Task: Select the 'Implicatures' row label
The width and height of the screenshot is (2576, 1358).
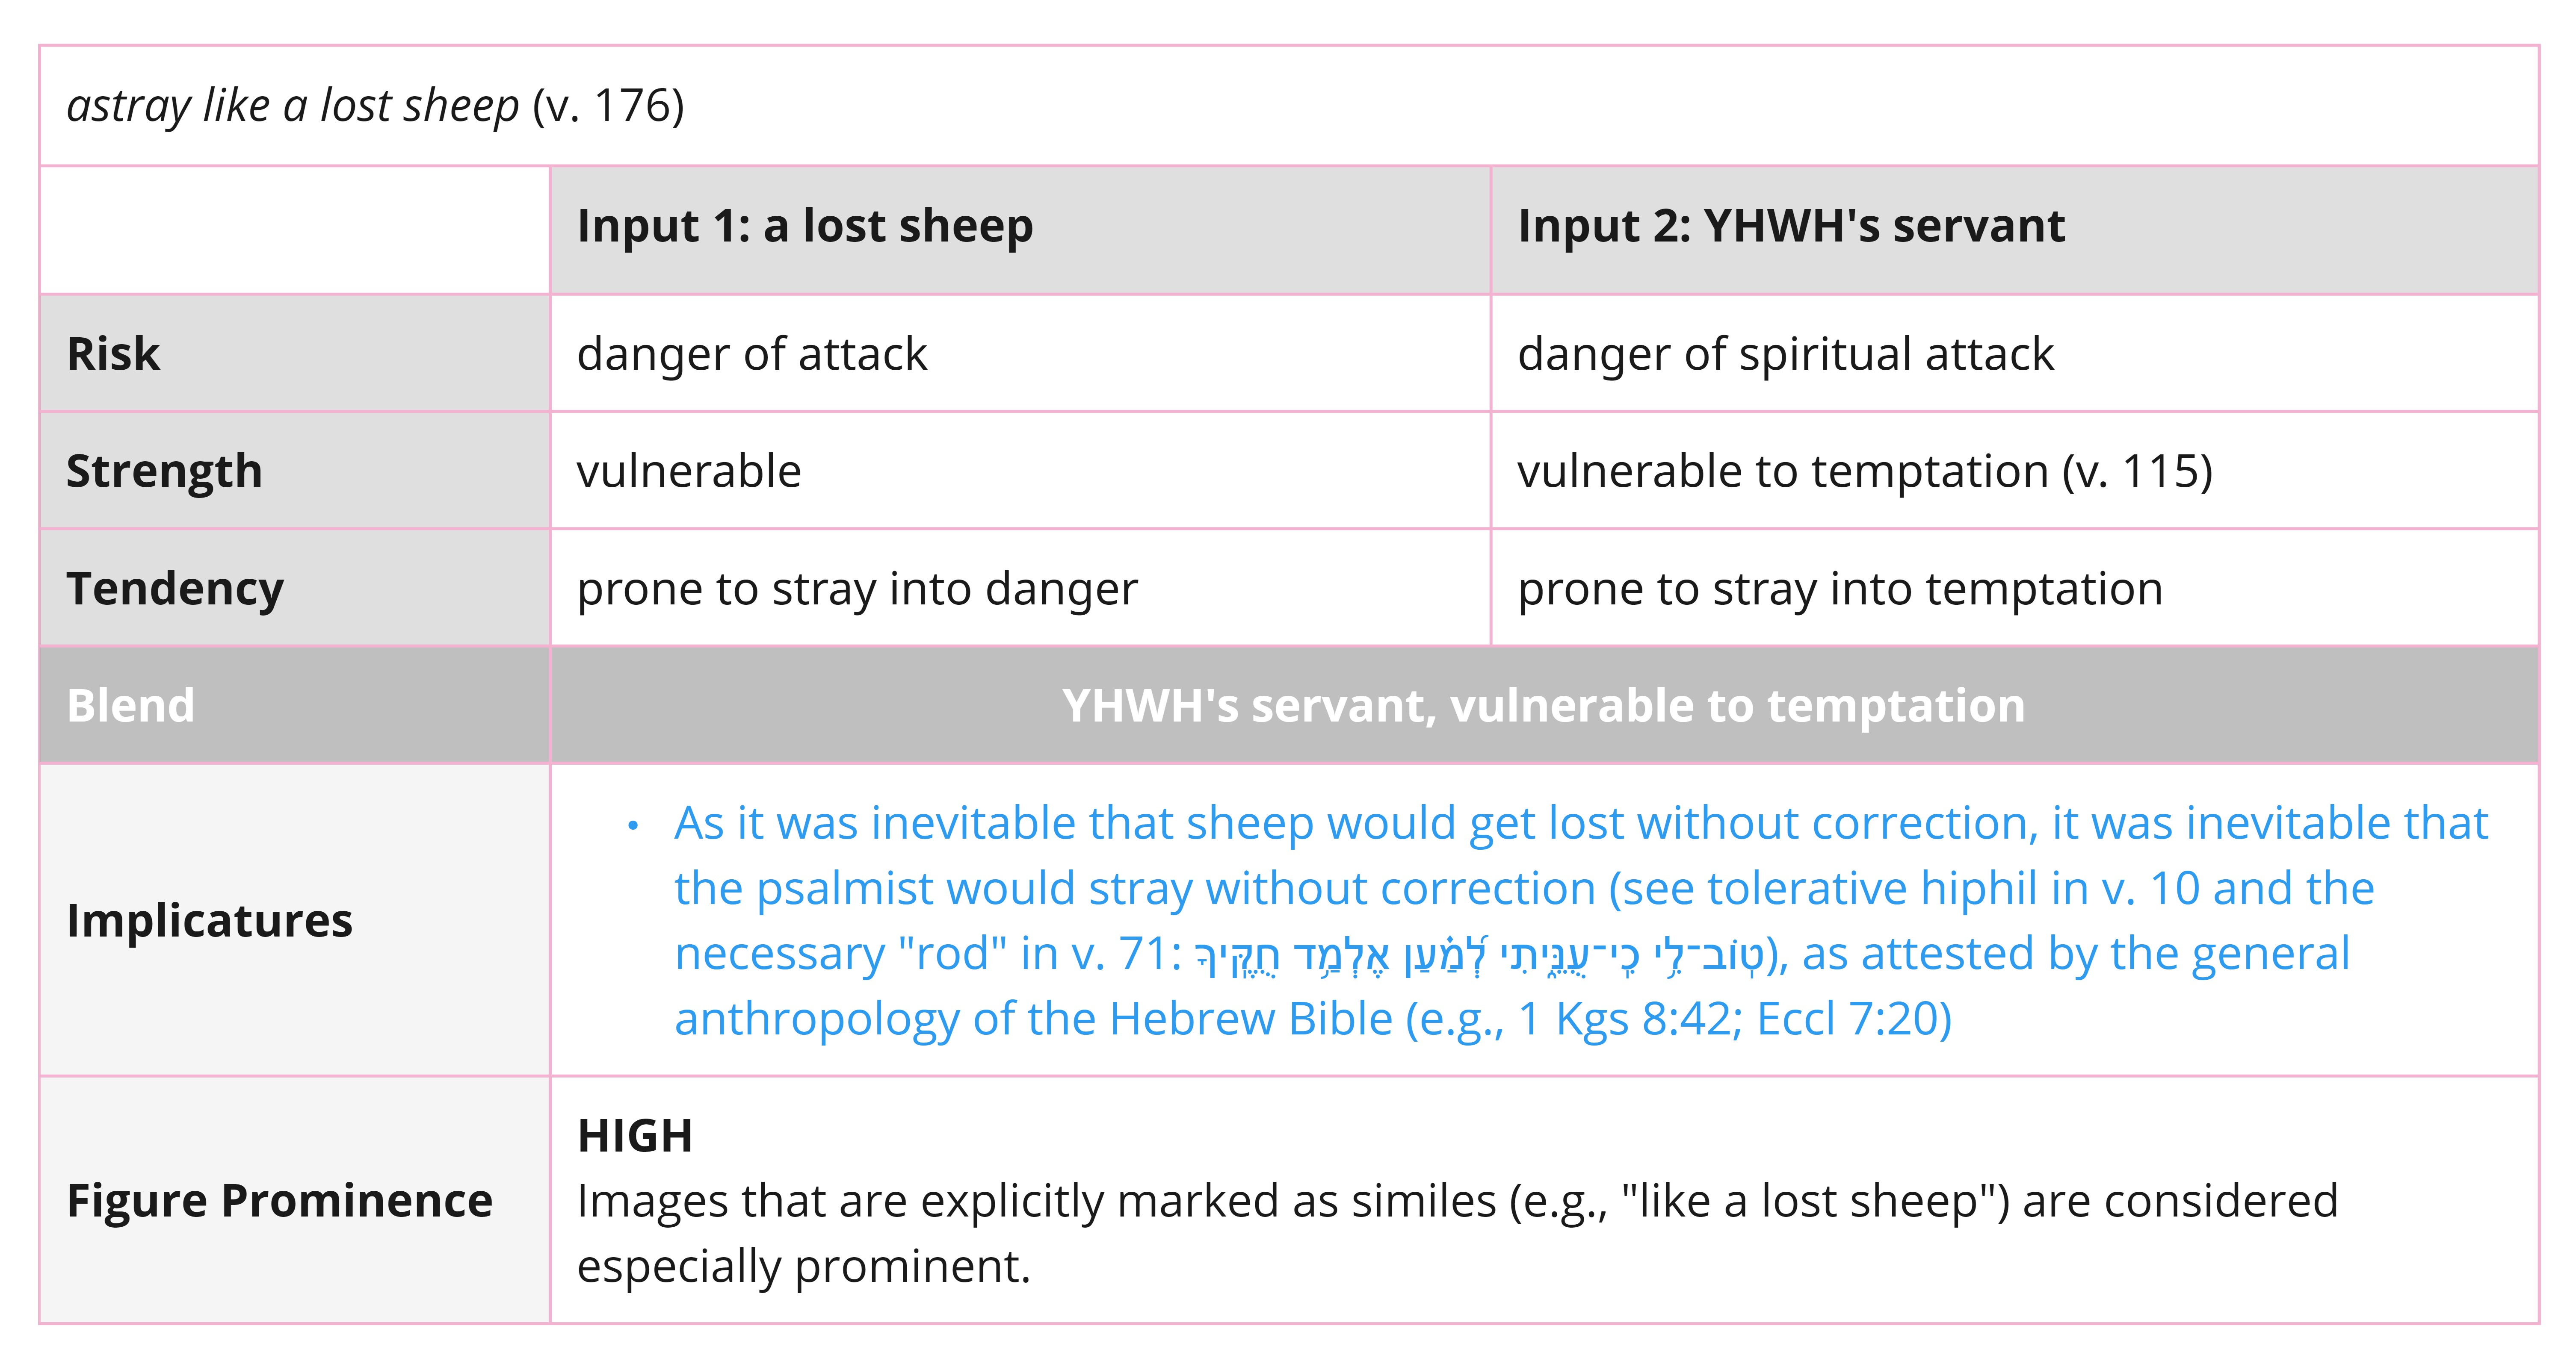Action: [x=209, y=920]
